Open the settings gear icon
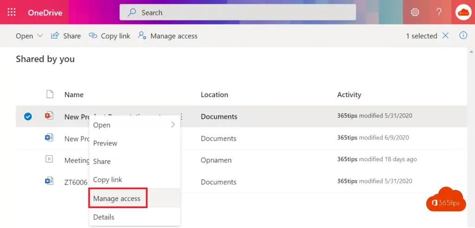Image resolution: width=475 pixels, height=228 pixels. pyautogui.click(x=415, y=13)
